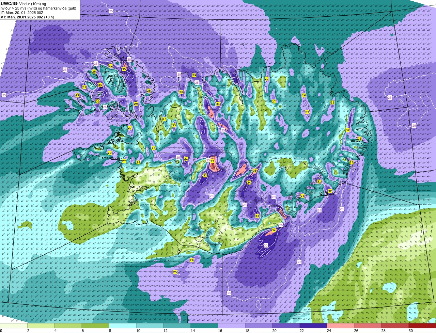Select the 26–28 m/s coral swatch
This screenshot has height=333, width=436.
[368, 326]
